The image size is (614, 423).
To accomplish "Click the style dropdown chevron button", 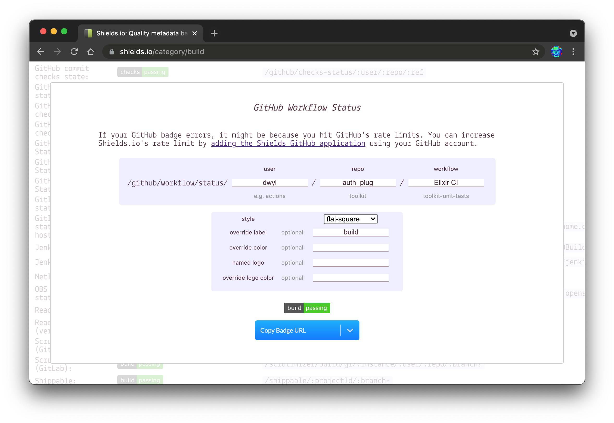I will [x=372, y=219].
